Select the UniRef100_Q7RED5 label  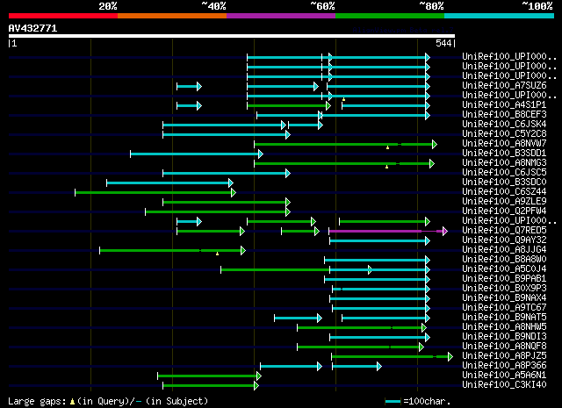[x=504, y=231]
